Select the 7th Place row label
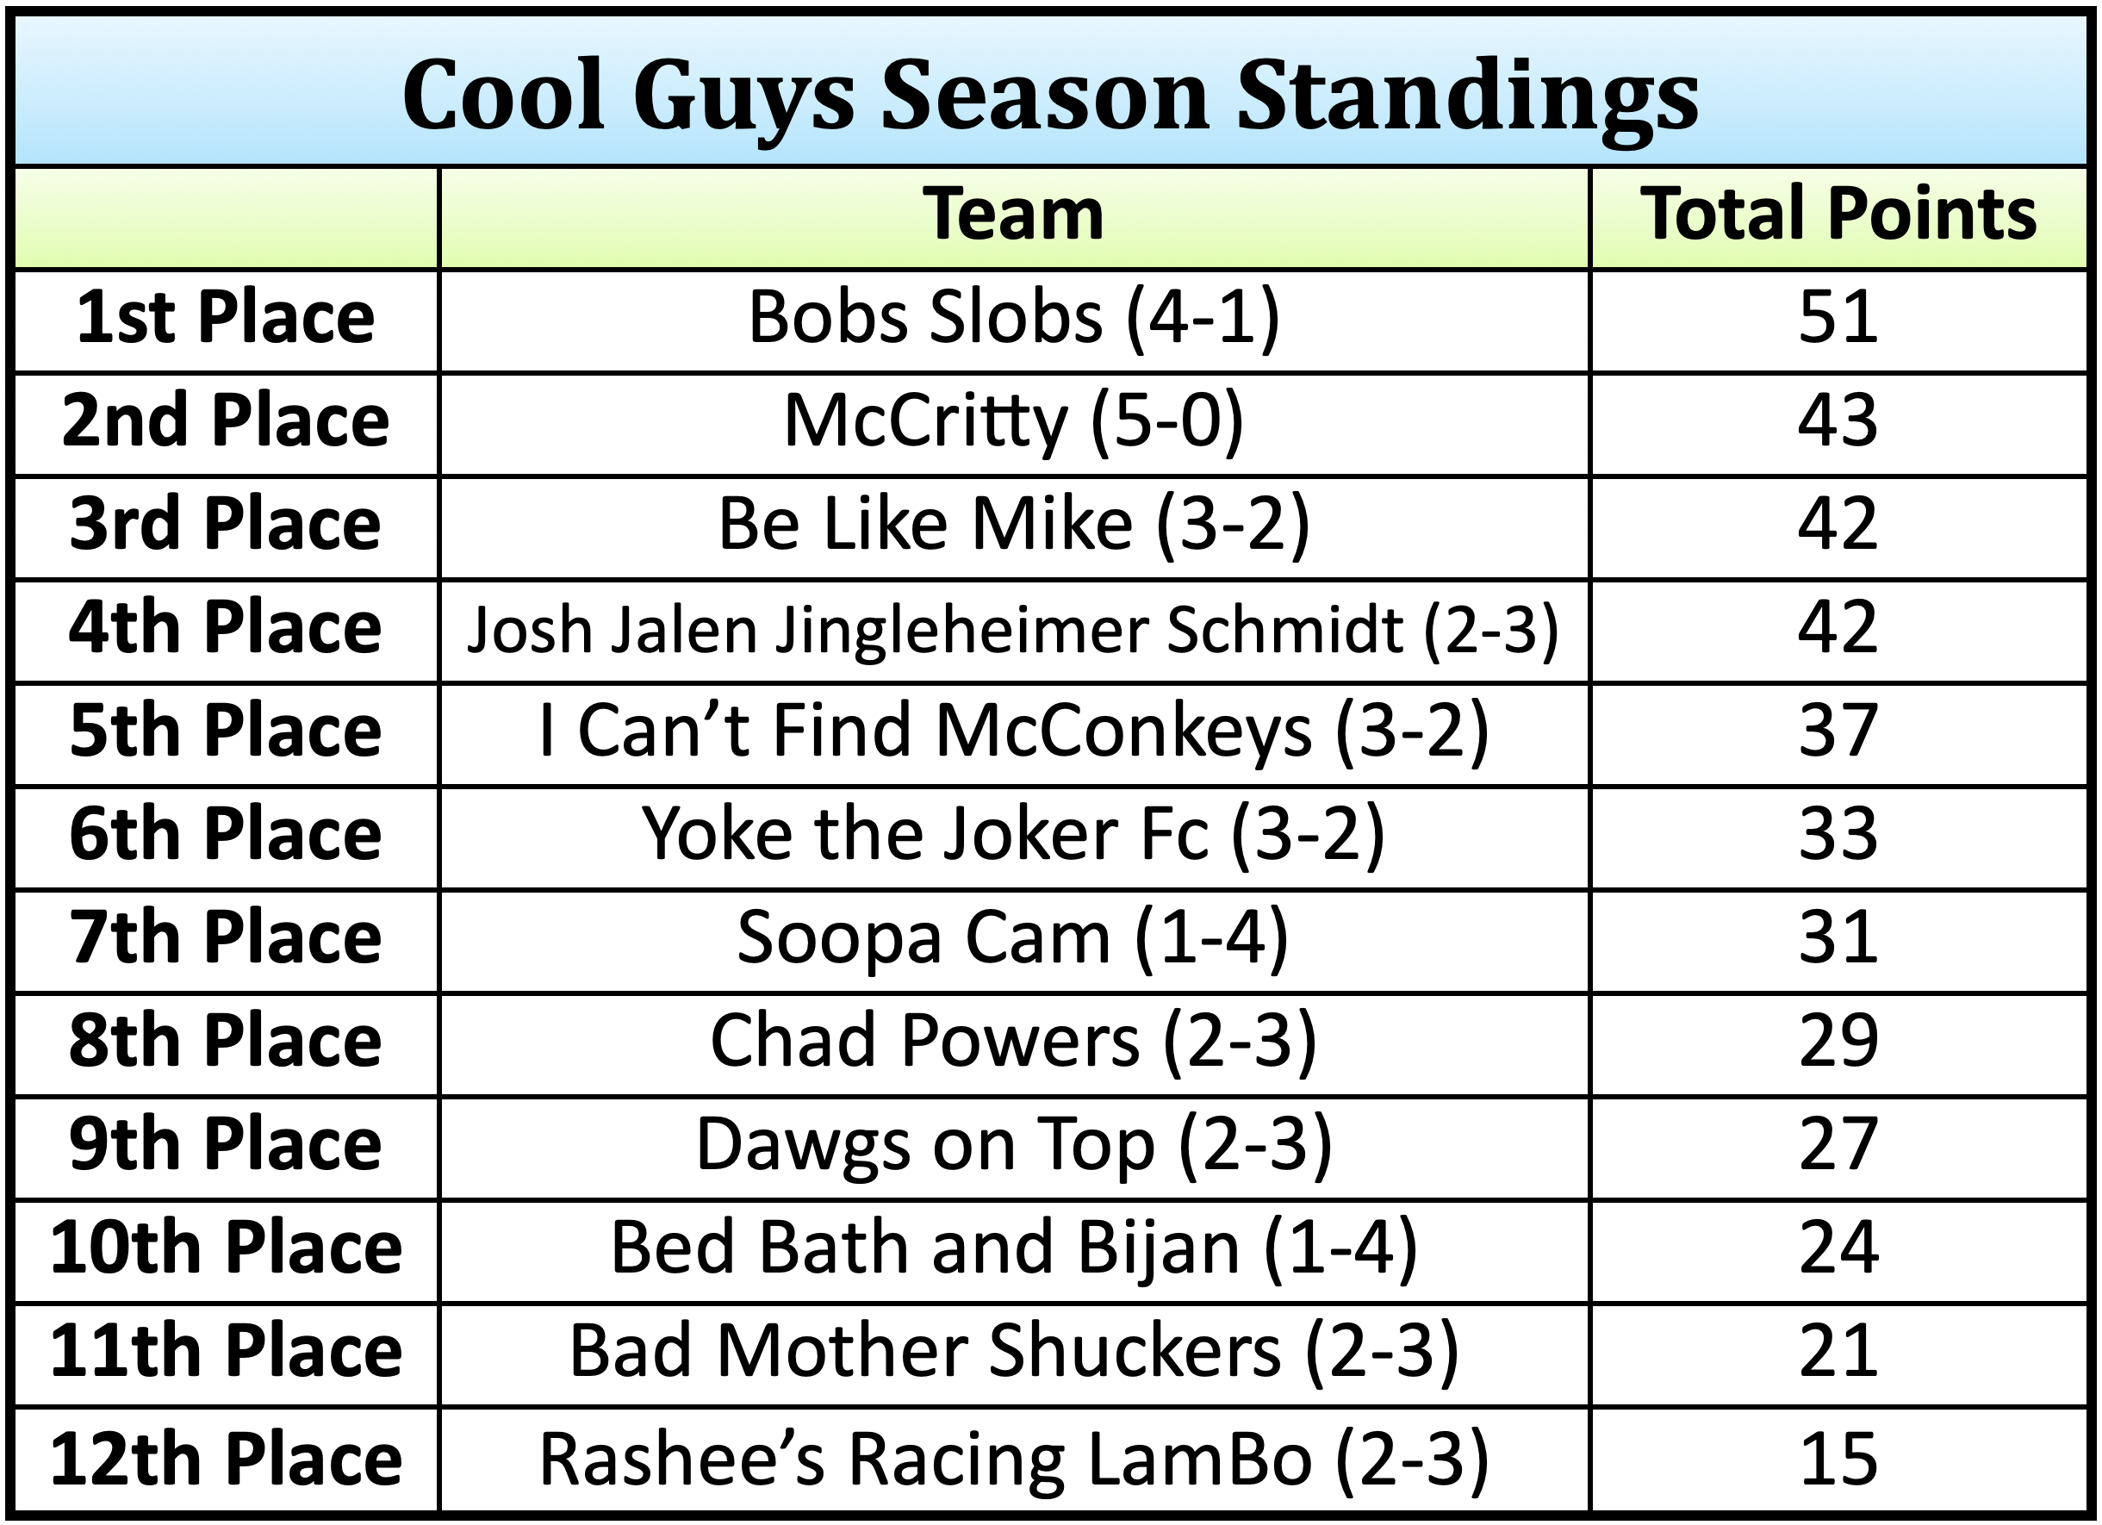This screenshot has width=2102, height=1525. pos(225,938)
